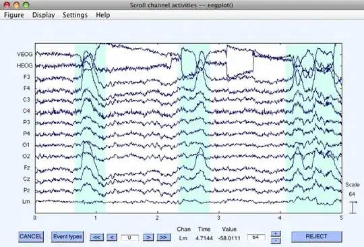Open the Figure menu
364x247 pixels.
14,15
